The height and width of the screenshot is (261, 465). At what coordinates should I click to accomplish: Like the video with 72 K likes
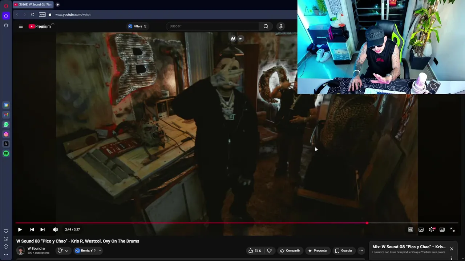(255, 250)
